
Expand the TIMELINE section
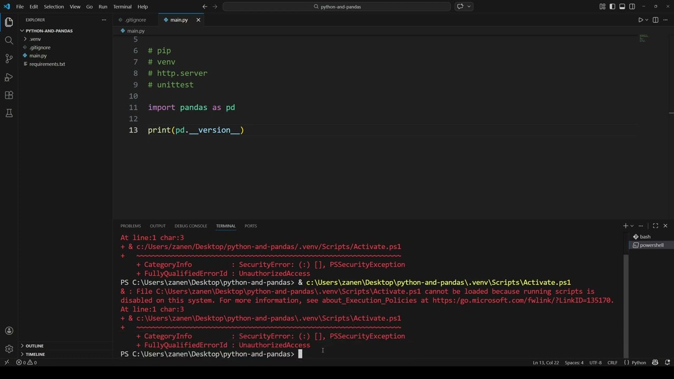[35, 354]
